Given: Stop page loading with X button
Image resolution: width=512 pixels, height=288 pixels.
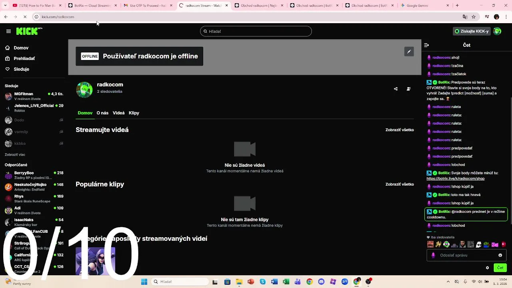Looking at the screenshot, I should coord(25,17).
